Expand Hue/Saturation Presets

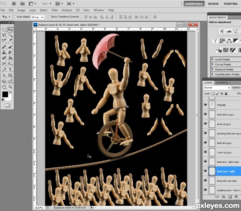point(212,74)
